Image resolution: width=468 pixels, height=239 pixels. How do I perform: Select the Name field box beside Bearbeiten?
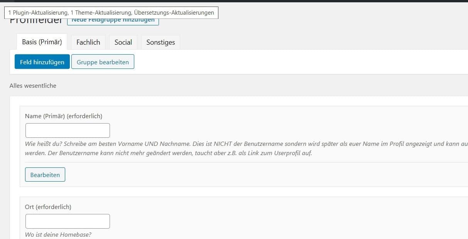point(231,175)
